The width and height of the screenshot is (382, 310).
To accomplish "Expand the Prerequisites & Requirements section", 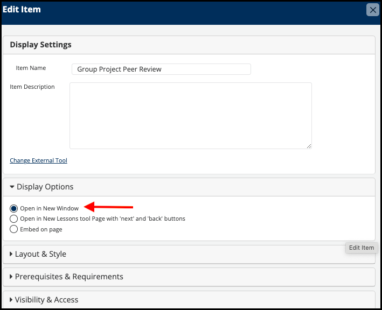I will [66, 277].
